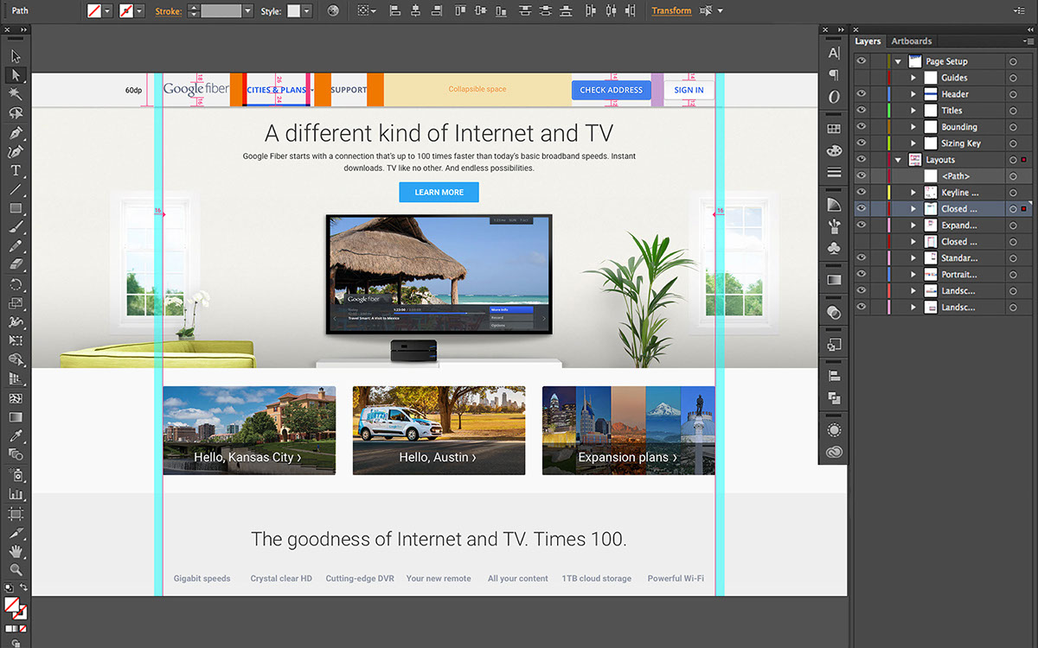Open the Layers panel flyout menu
The width and height of the screenshot is (1038, 648).
point(1028,41)
